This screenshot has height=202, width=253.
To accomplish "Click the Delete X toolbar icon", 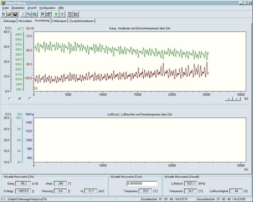I will [43, 14].
